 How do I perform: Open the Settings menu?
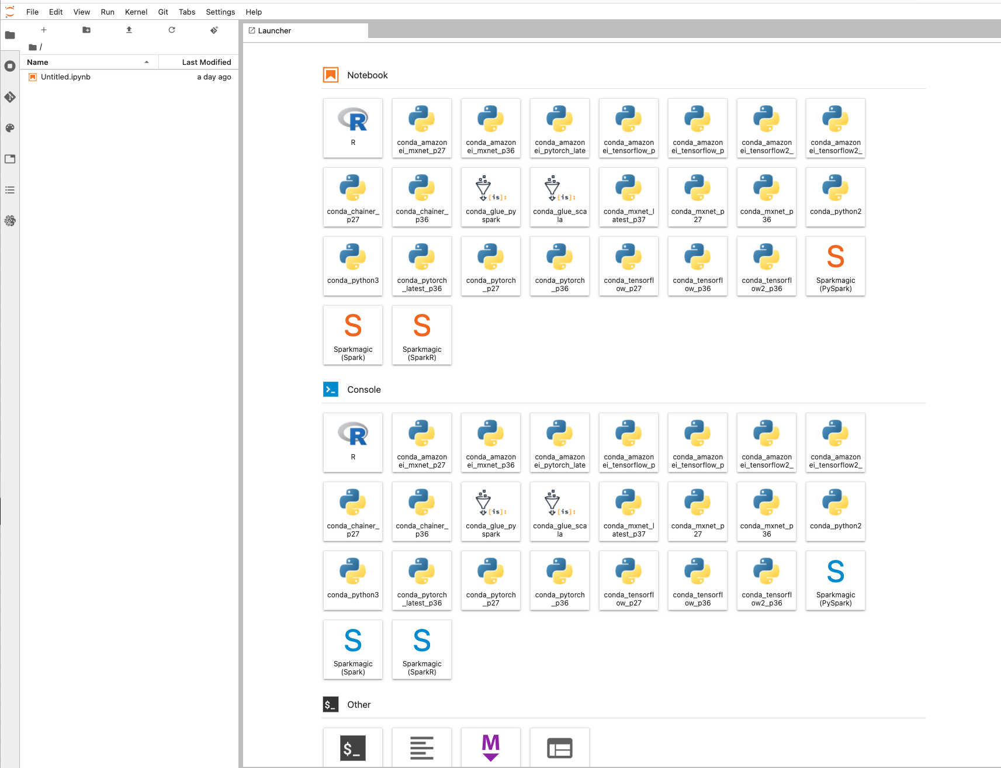click(220, 12)
